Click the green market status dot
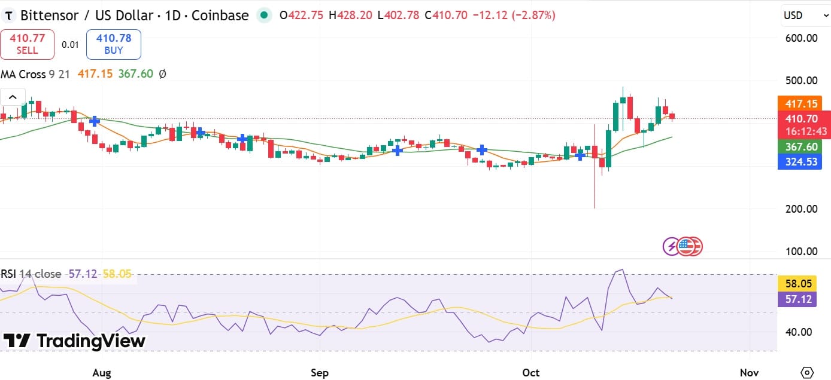Image resolution: width=831 pixels, height=380 pixels. point(263,16)
